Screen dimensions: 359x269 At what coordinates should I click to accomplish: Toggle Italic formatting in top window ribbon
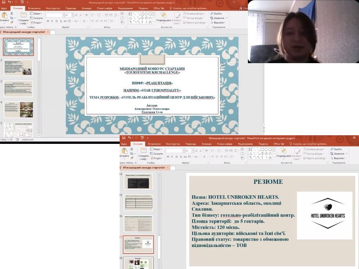pos(52,21)
